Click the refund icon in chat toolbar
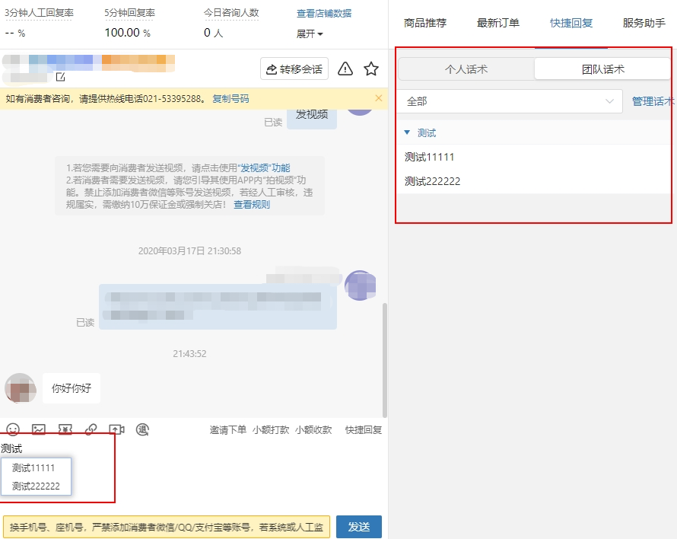 [x=142, y=429]
